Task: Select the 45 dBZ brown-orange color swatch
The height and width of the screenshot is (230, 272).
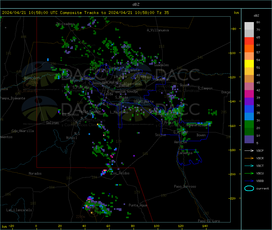Action: 249,79
